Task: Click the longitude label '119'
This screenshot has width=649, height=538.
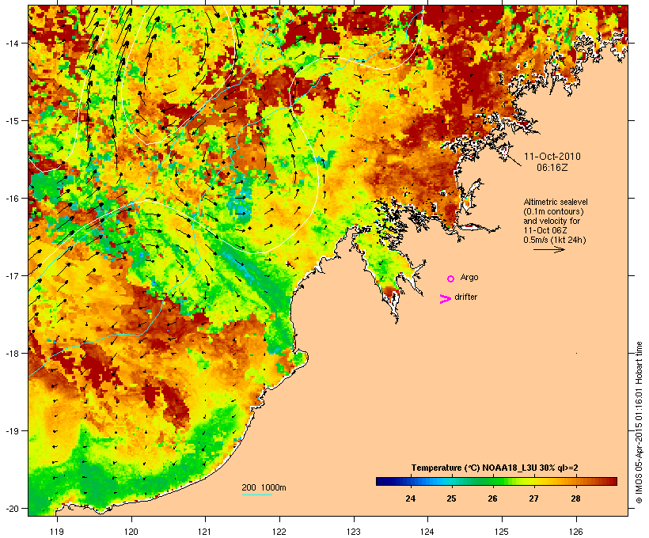Action: coord(57,532)
